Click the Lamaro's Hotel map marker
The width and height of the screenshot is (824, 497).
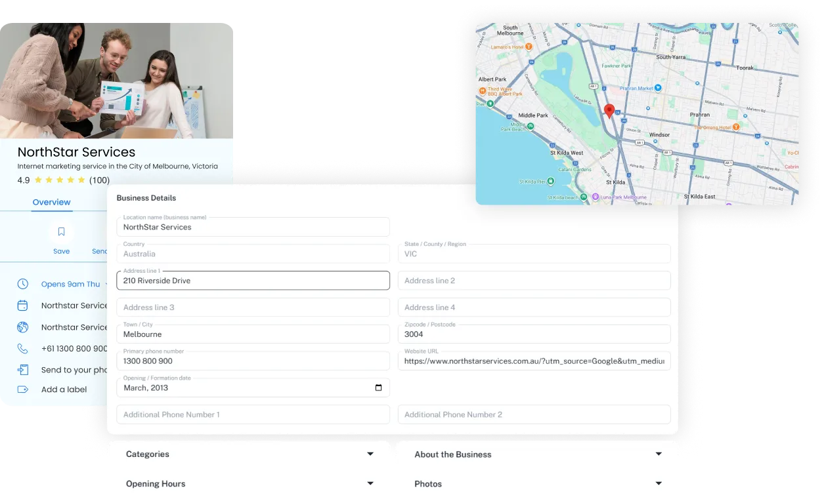(529, 47)
